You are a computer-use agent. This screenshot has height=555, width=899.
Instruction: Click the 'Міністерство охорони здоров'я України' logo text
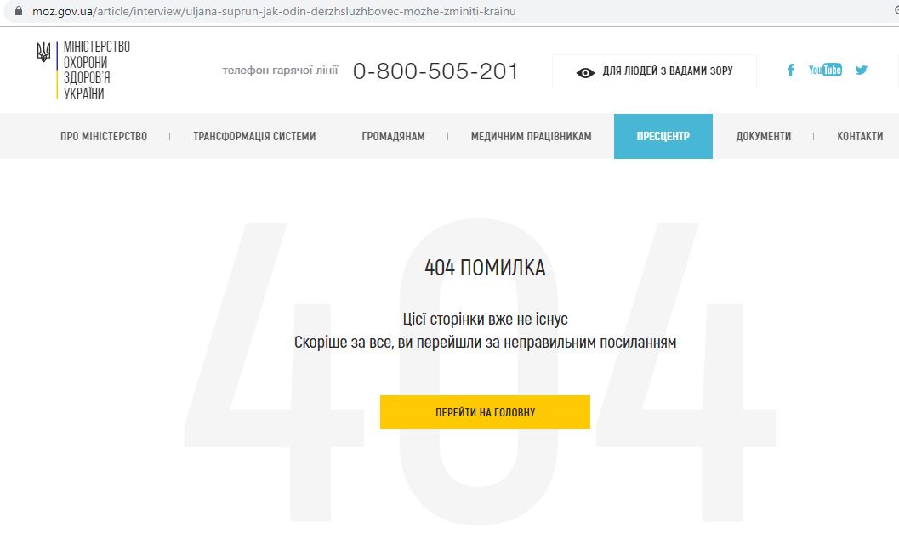[96, 70]
